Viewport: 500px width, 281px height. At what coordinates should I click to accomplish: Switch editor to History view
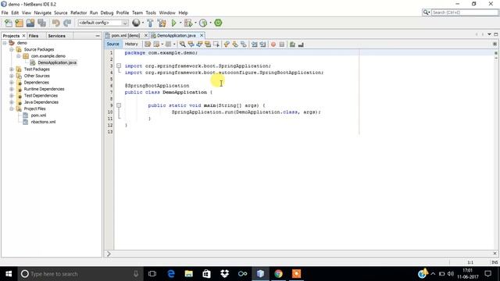click(x=131, y=44)
